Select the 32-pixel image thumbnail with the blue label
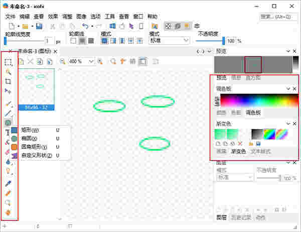This screenshot has width=301, height=232. pos(37,89)
